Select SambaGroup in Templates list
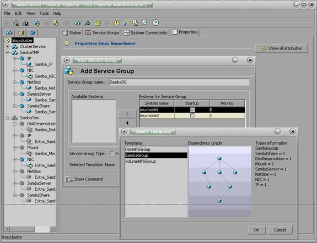 point(156,155)
